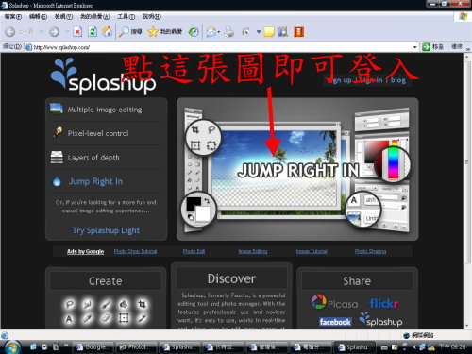Click the scroll down arrow of page scrollbar
472x354 pixels.
click(466, 325)
